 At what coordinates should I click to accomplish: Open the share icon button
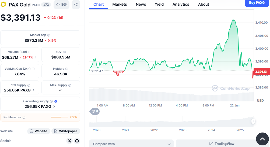76,5
